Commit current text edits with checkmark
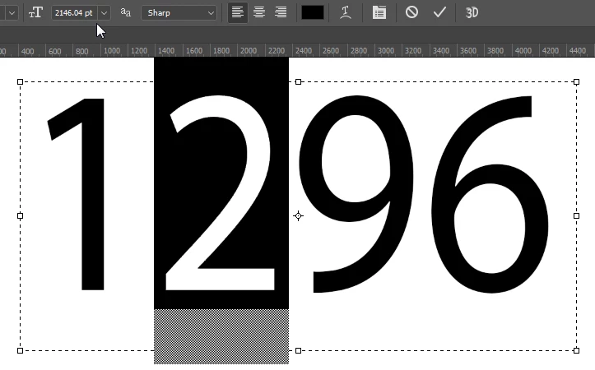595x370 pixels. coord(439,12)
